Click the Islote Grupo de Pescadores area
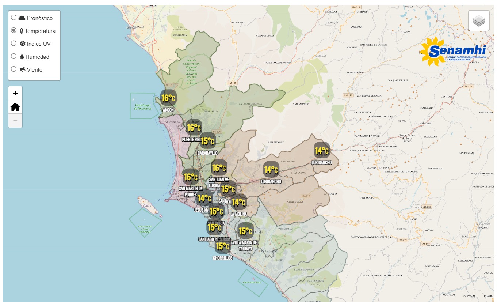Screen dimensions: 501x302 pos(143,106)
